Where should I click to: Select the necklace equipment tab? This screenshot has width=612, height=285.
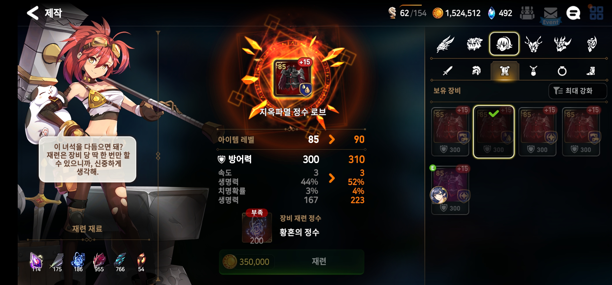[x=533, y=71]
